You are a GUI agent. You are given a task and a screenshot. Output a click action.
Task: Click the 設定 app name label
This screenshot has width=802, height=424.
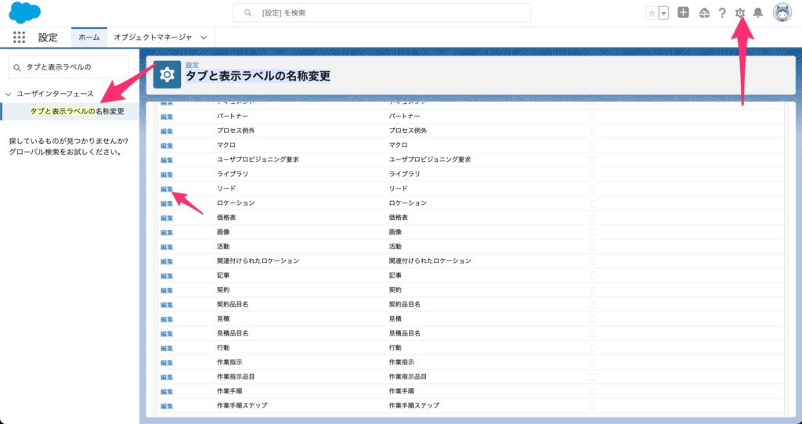tap(48, 38)
